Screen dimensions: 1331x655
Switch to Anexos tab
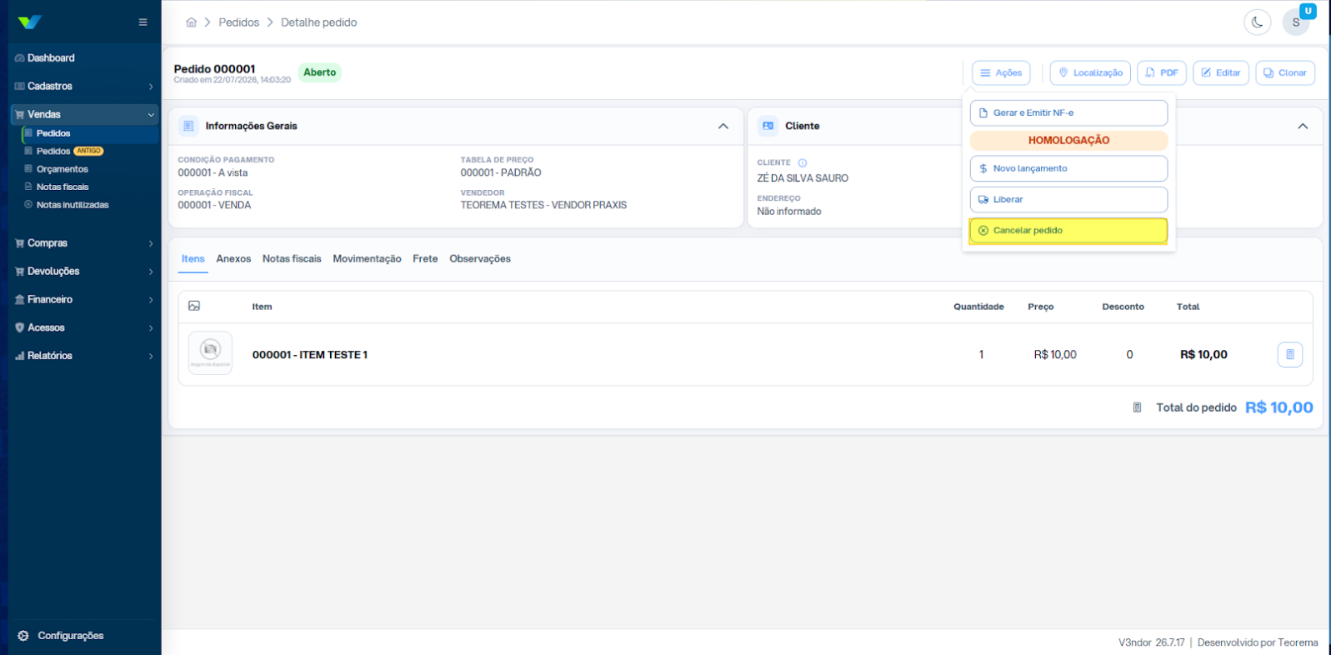[x=233, y=259]
